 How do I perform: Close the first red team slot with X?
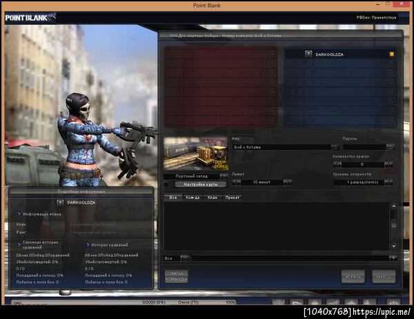273,54
